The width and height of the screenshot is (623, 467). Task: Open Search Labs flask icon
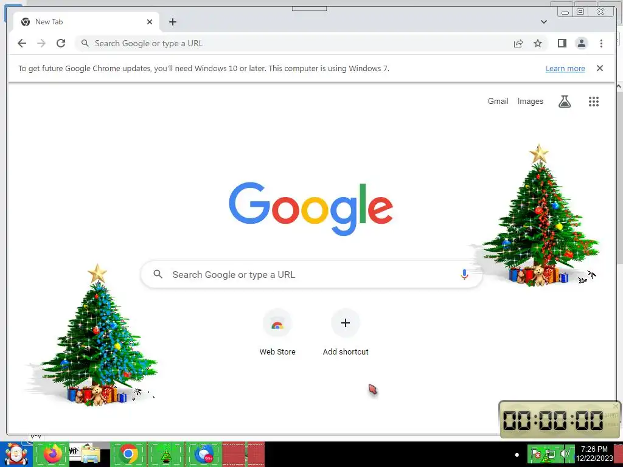565,102
